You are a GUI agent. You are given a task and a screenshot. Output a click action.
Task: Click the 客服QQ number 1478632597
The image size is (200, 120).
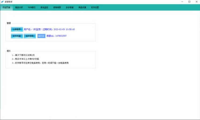tap(61, 36)
